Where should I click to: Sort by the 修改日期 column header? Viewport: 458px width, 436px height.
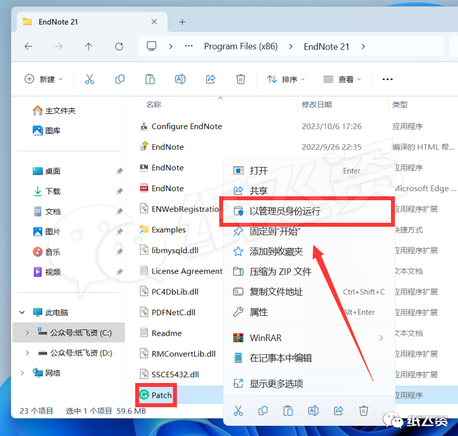317,104
